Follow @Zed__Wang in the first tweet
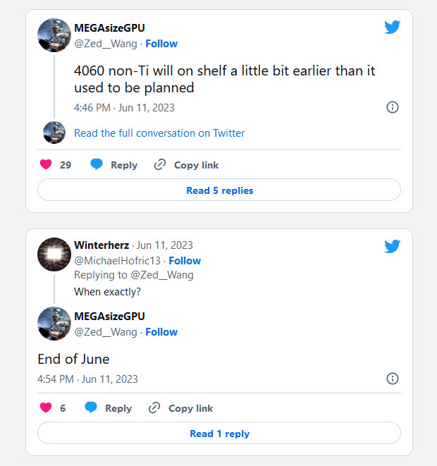 tap(161, 44)
